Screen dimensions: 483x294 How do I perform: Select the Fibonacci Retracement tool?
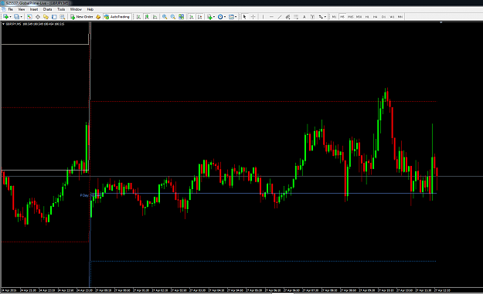[296, 17]
